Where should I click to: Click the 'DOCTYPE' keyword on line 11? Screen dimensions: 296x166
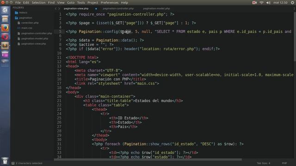(x=78, y=57)
